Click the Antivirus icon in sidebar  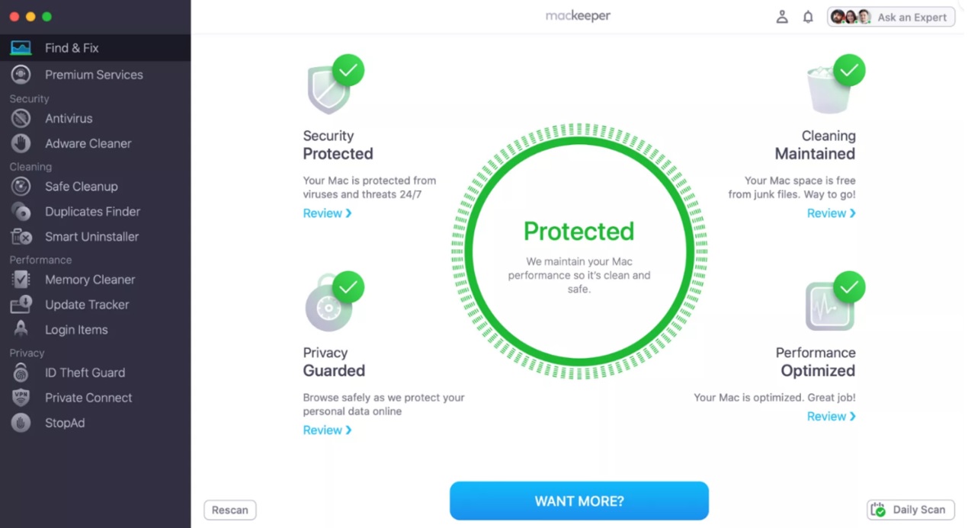click(x=21, y=119)
